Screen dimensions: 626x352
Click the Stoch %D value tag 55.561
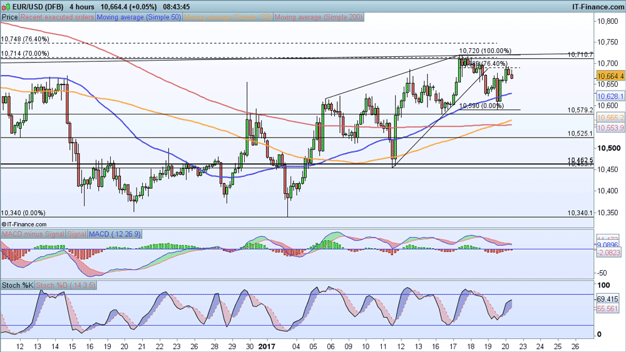tap(607, 309)
